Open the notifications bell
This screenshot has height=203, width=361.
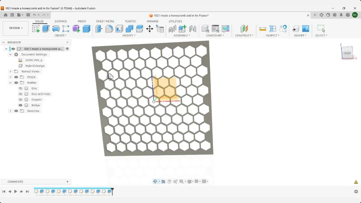click(341, 15)
